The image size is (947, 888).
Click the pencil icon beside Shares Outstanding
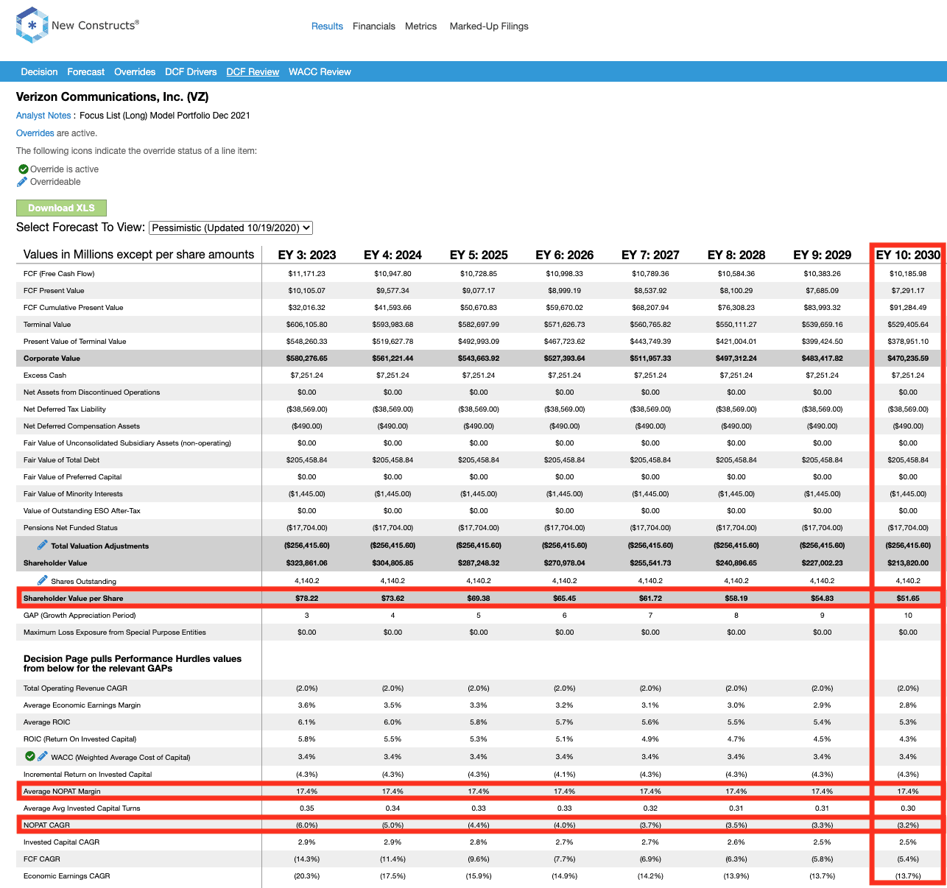pyautogui.click(x=43, y=580)
